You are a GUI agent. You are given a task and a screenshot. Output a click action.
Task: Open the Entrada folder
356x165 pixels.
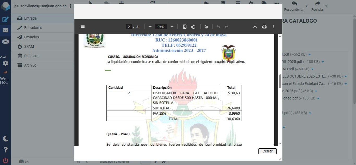pos(30,18)
